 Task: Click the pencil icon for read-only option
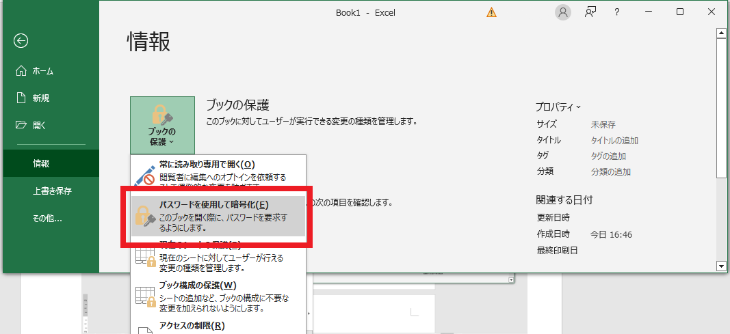coord(144,175)
